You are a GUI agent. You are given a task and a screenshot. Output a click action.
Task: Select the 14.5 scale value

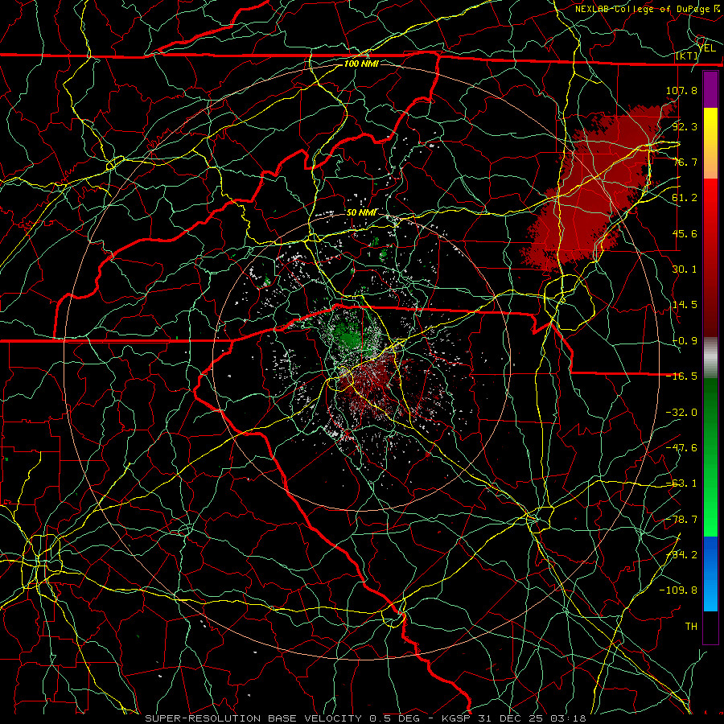pos(685,305)
